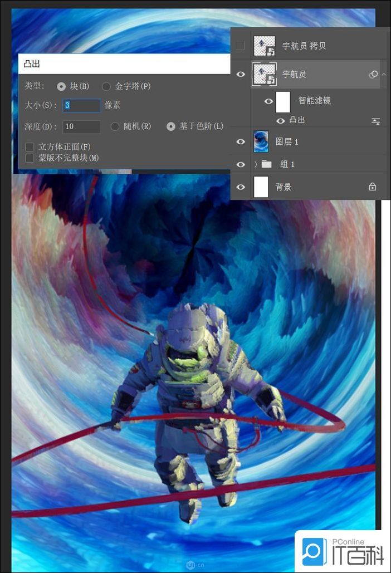This screenshot has width=391, height=573.
Task: Hide the 图层 1 layer
Action: coord(241,141)
